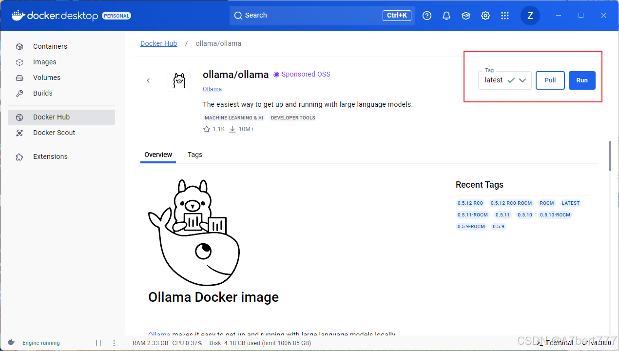619x351 pixels.
Task: Open the Images section
Action: tap(61, 62)
